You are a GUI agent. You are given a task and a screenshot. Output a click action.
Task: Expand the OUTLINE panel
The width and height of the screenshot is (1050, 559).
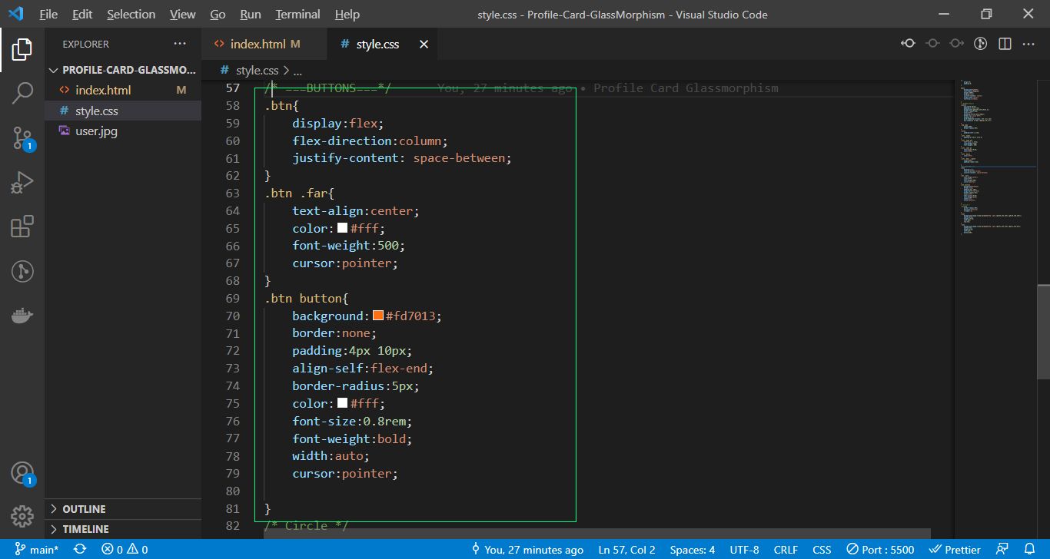tap(123, 509)
